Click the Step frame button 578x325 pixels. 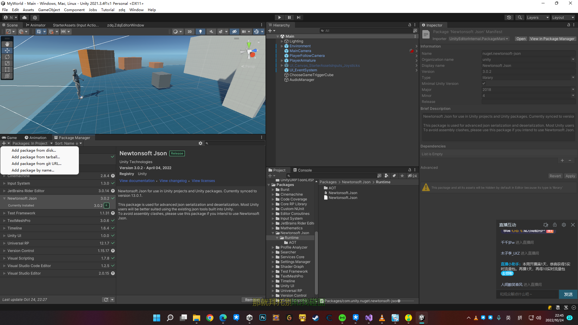[298, 17]
